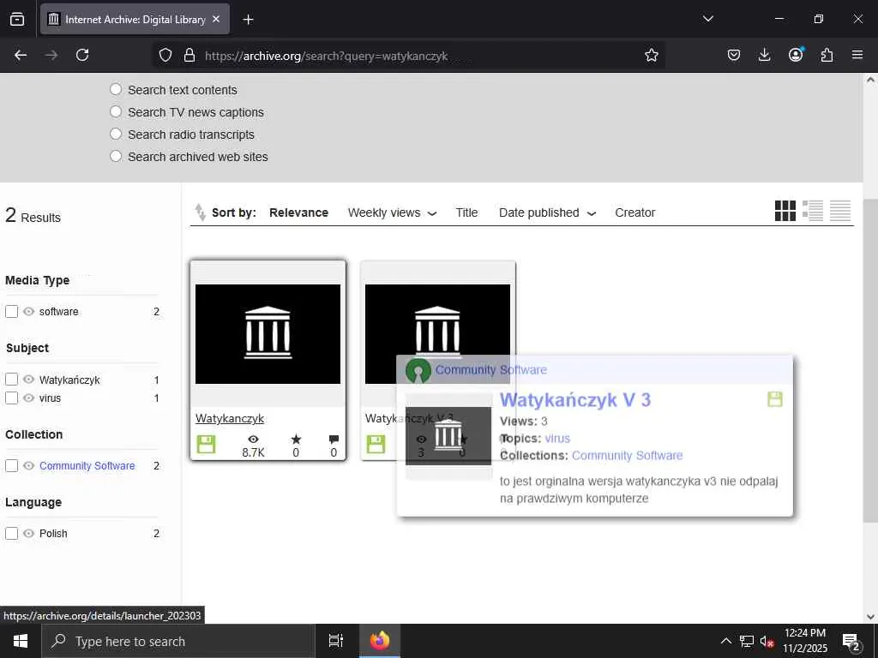This screenshot has height=658, width=878.
Task: Open Community Software link in Collection filter
Action: pos(87,465)
